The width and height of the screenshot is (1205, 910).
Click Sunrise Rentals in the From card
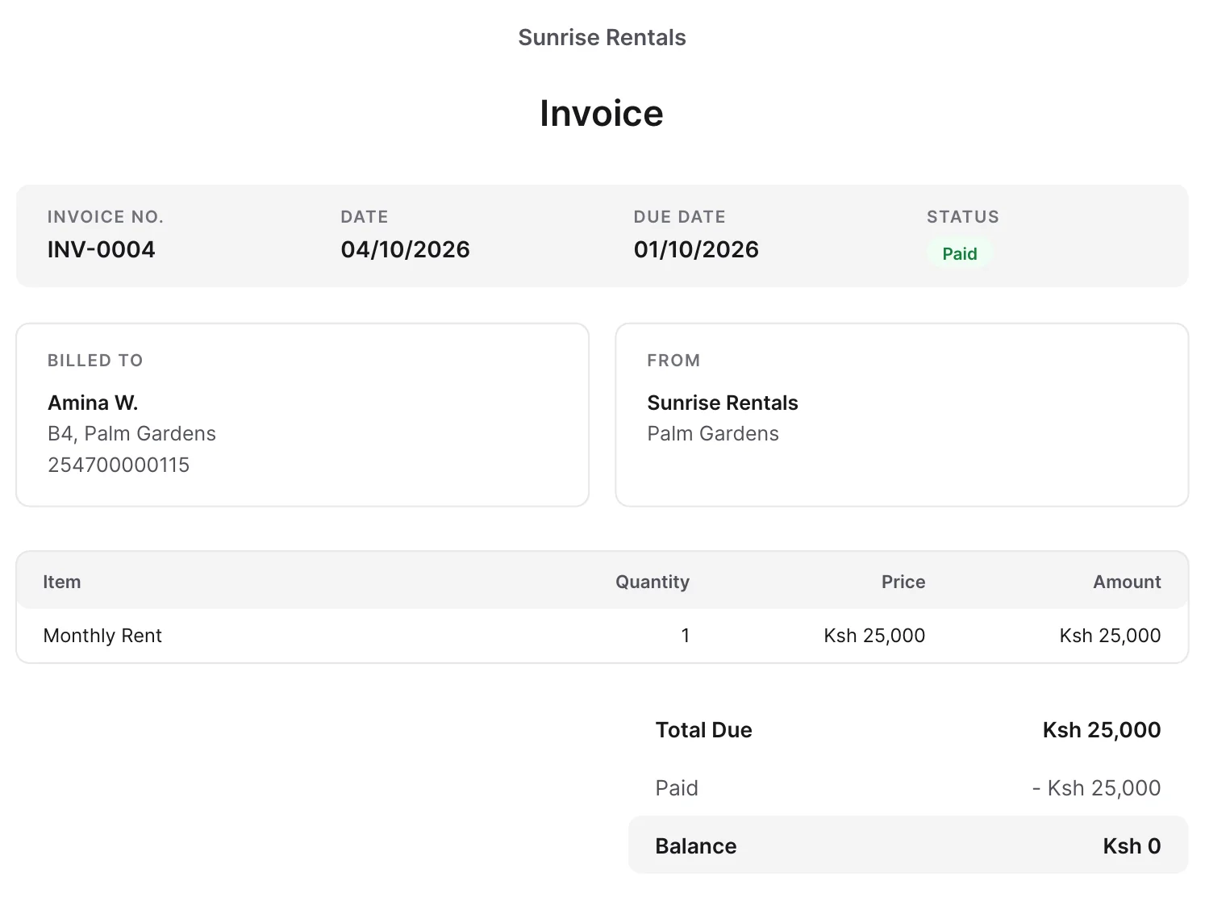[723, 403]
